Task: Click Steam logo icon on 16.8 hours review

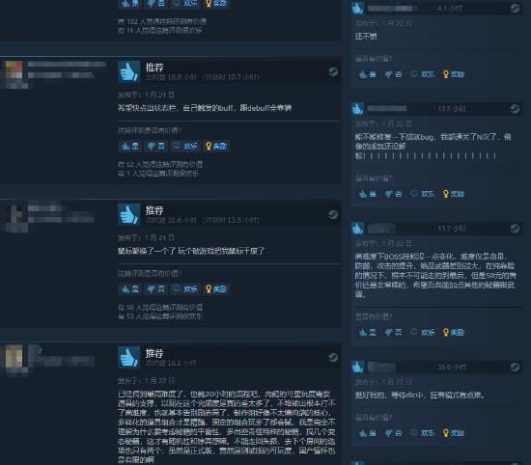Action: click(x=333, y=71)
